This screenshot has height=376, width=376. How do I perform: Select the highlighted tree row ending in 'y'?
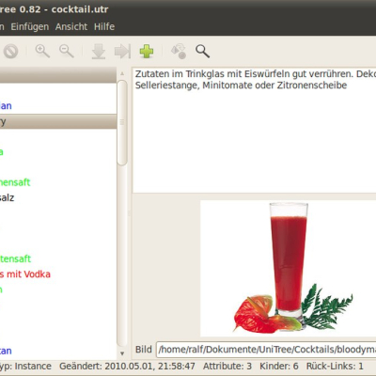pyautogui.click(x=58, y=121)
